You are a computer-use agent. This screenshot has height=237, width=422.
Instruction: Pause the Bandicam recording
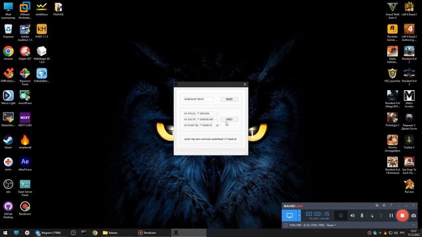(391, 215)
